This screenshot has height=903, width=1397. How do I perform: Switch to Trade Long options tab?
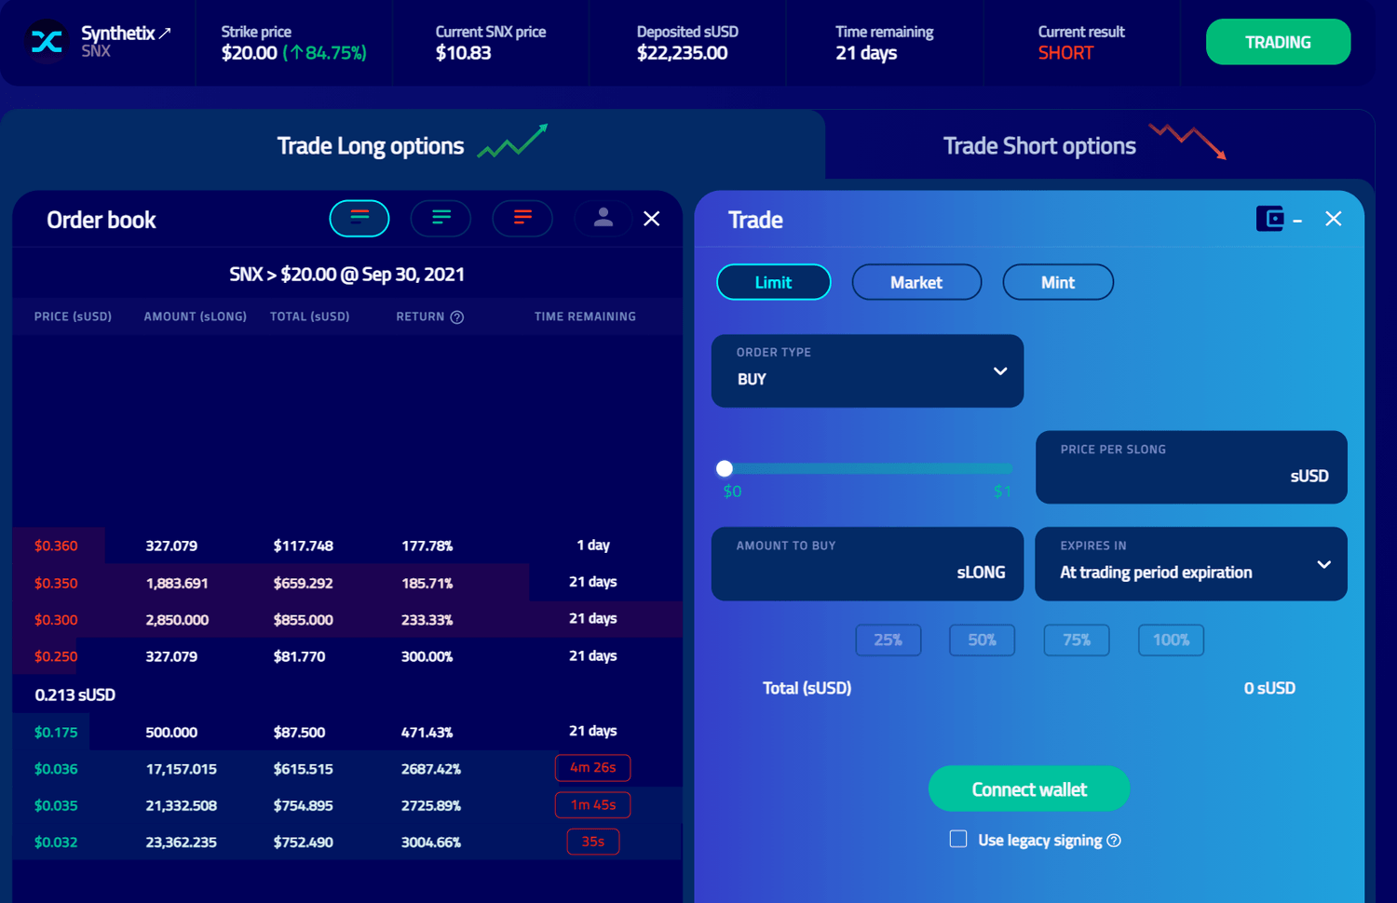[413, 144]
